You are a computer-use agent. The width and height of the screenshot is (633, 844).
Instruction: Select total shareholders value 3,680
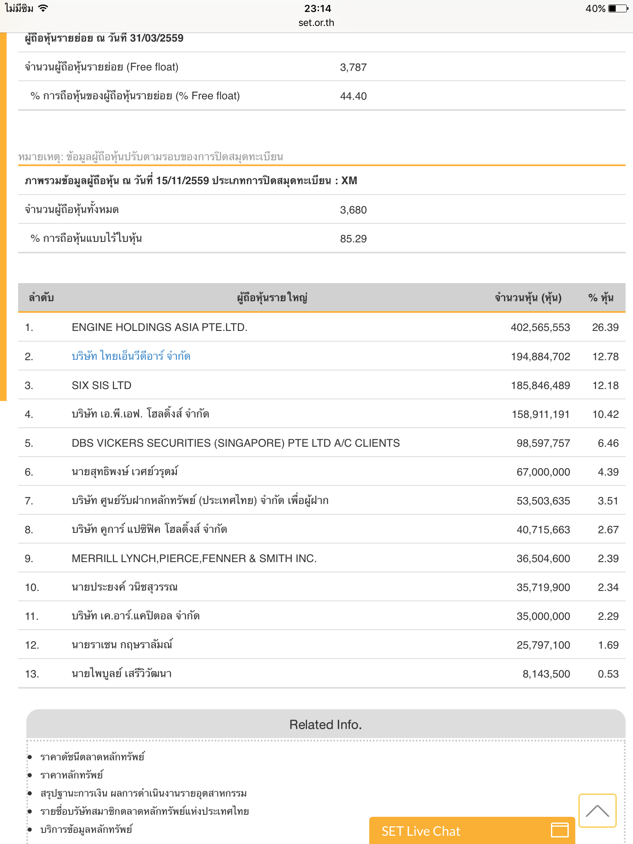click(353, 210)
